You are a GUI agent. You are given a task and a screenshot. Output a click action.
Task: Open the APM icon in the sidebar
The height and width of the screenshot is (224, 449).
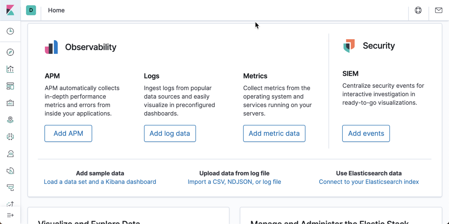pyautogui.click(x=10, y=188)
